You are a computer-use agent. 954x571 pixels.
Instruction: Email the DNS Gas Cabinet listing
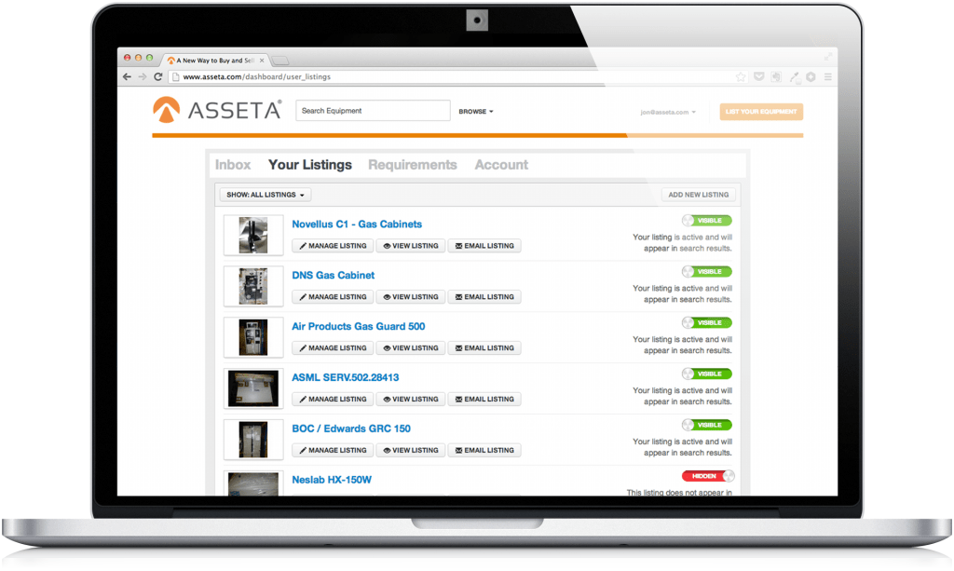pyautogui.click(x=484, y=297)
